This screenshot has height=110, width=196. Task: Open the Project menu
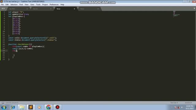(45, 5)
